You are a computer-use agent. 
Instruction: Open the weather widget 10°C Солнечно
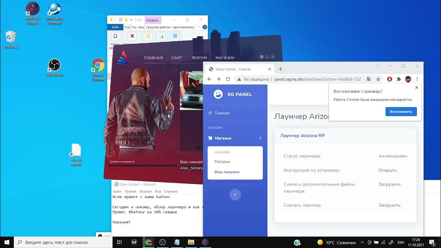[x=336, y=242]
